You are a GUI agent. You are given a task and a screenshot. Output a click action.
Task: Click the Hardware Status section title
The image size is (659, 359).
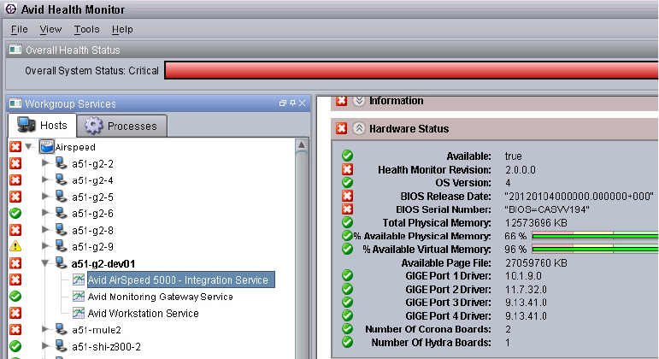click(x=409, y=128)
